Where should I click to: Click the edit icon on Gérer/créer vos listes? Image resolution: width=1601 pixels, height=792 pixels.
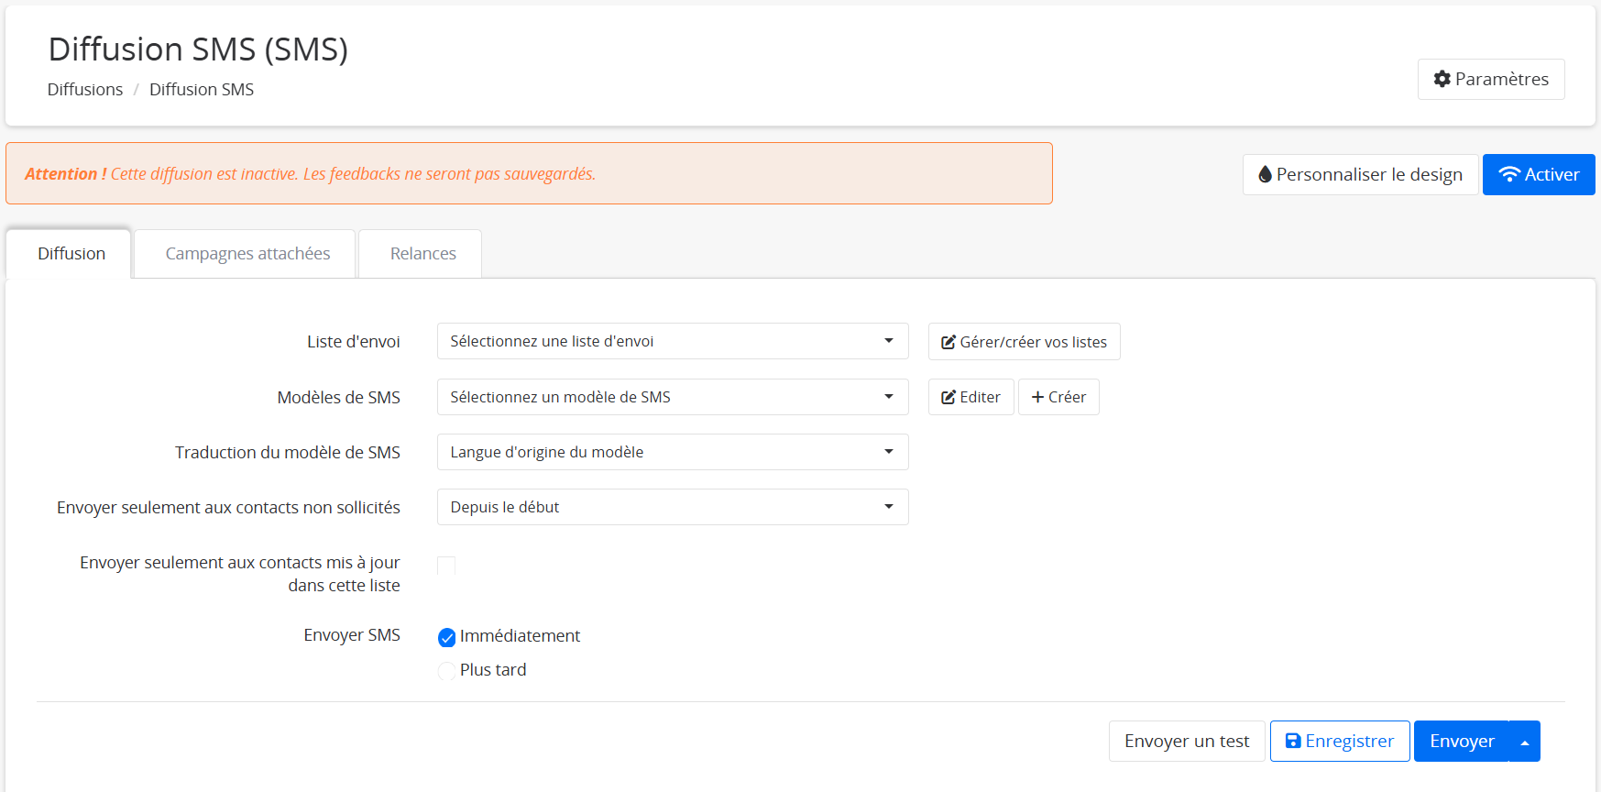tap(949, 342)
